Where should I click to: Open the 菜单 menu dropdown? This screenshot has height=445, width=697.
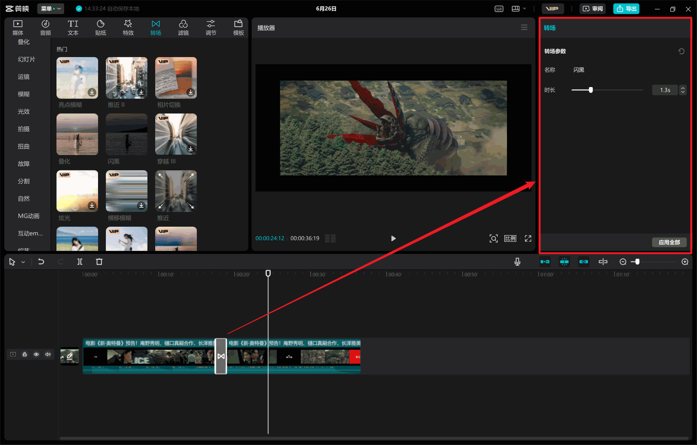tap(50, 8)
